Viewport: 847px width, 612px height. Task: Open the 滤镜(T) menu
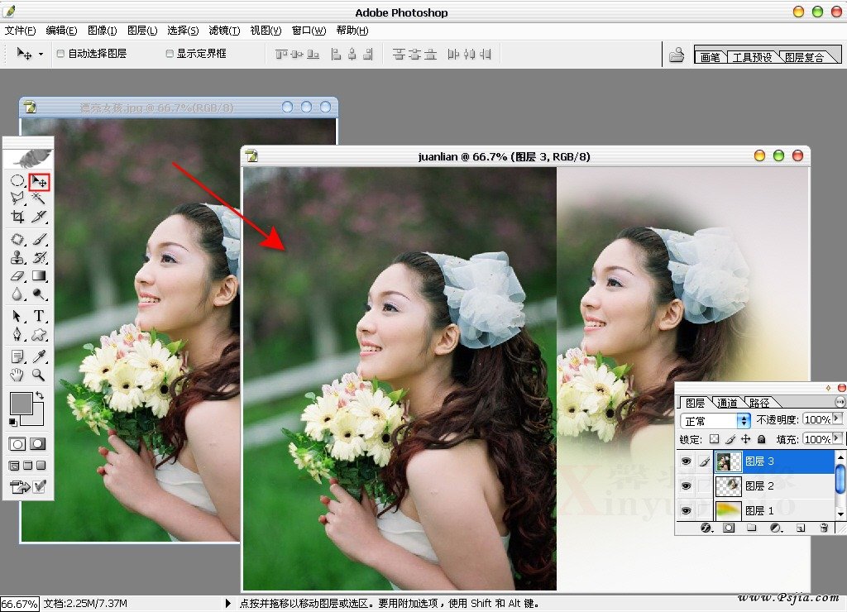click(224, 31)
